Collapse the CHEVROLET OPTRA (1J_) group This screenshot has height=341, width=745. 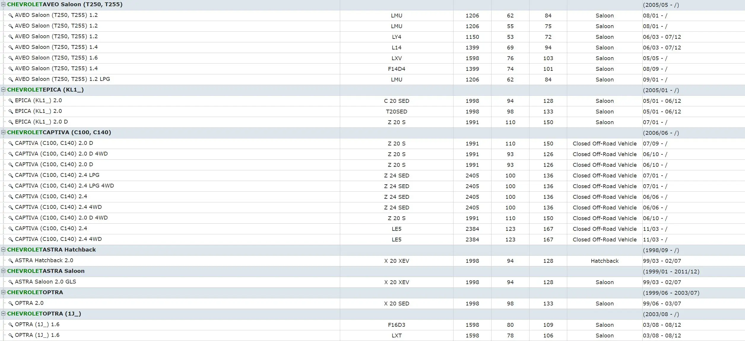point(3,314)
